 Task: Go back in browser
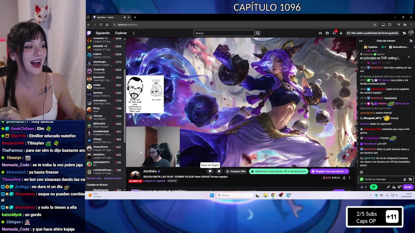pyautogui.click(x=89, y=25)
